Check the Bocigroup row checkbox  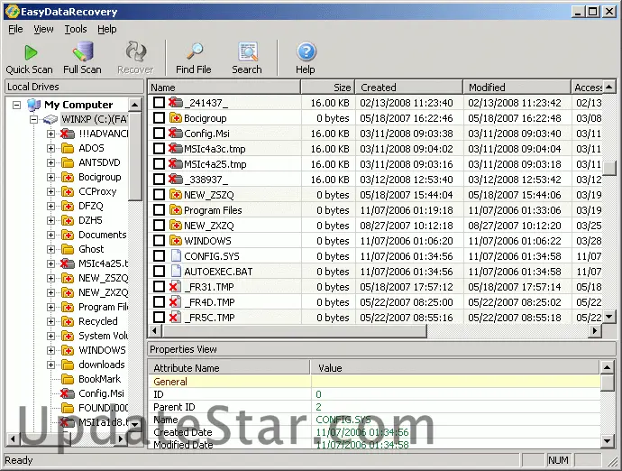tap(159, 118)
